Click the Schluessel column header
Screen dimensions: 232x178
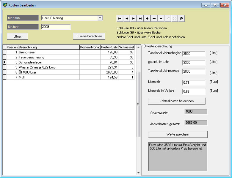tap(126, 47)
